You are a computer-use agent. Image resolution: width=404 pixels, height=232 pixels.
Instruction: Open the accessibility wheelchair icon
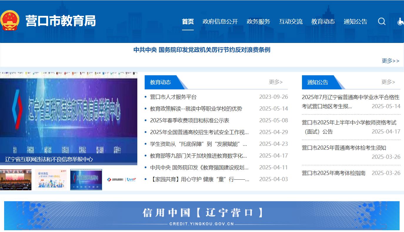pyautogui.click(x=400, y=21)
